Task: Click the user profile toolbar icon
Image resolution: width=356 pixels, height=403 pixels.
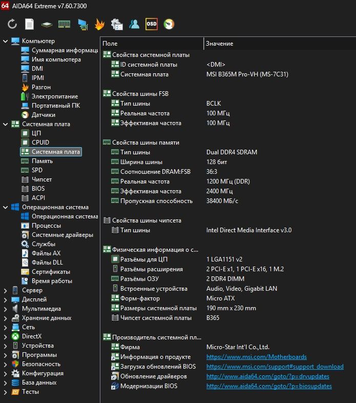Action: point(134,24)
